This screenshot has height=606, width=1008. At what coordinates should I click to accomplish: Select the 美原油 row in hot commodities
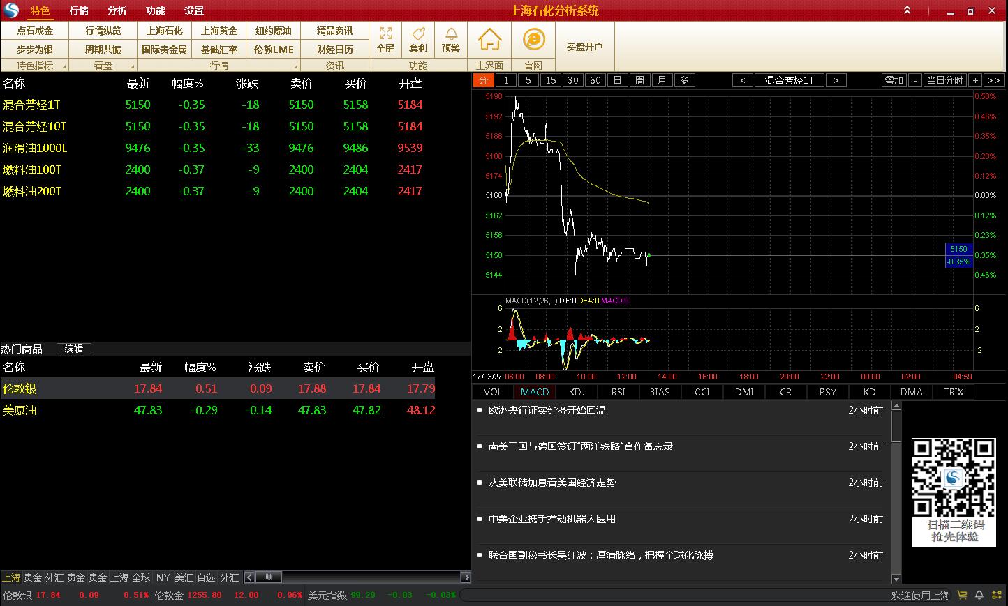coord(218,410)
